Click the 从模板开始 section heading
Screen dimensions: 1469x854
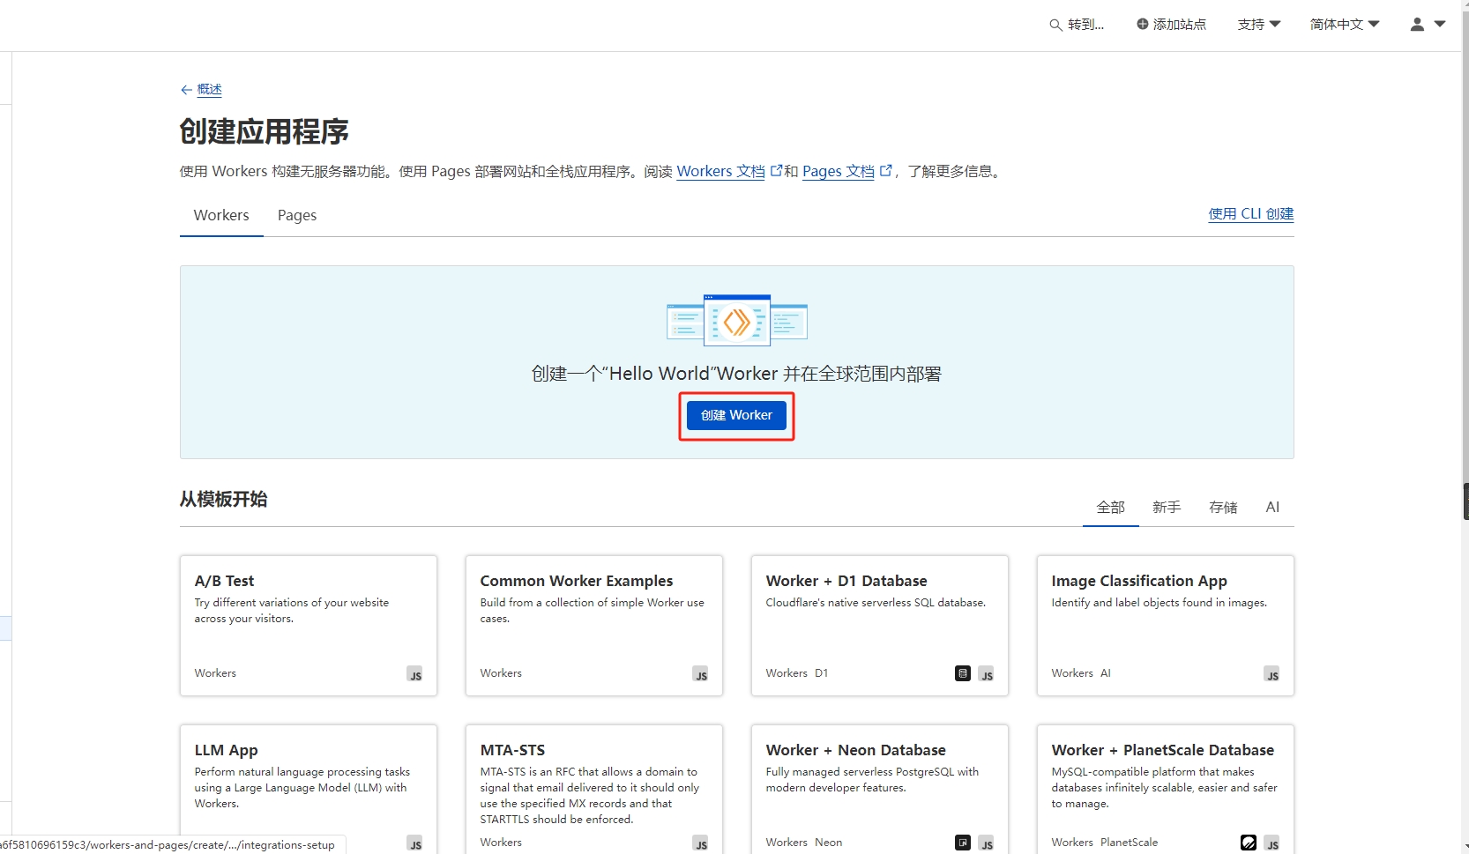coord(224,499)
